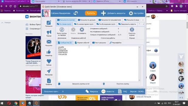The height and width of the screenshot is (106, 188).
Task: Click the trash icon near Очистить группы
Action: click(104, 84)
